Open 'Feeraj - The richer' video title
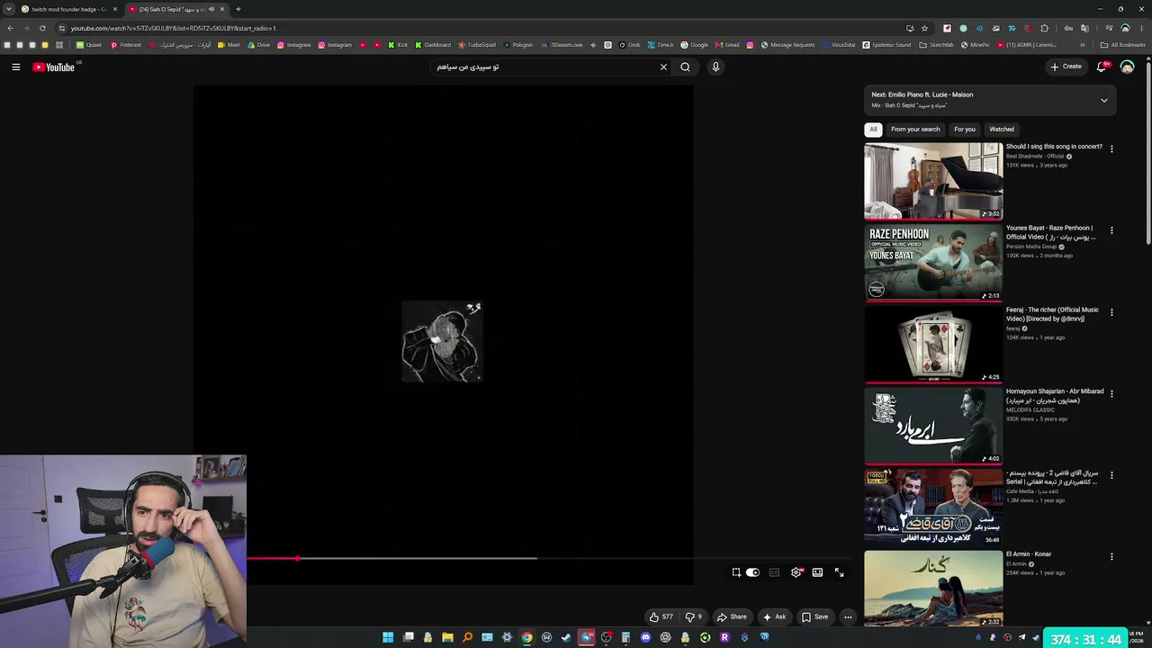 tap(1052, 314)
